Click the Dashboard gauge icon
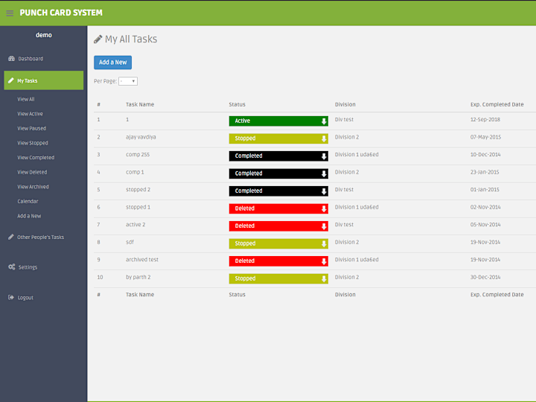 point(12,59)
